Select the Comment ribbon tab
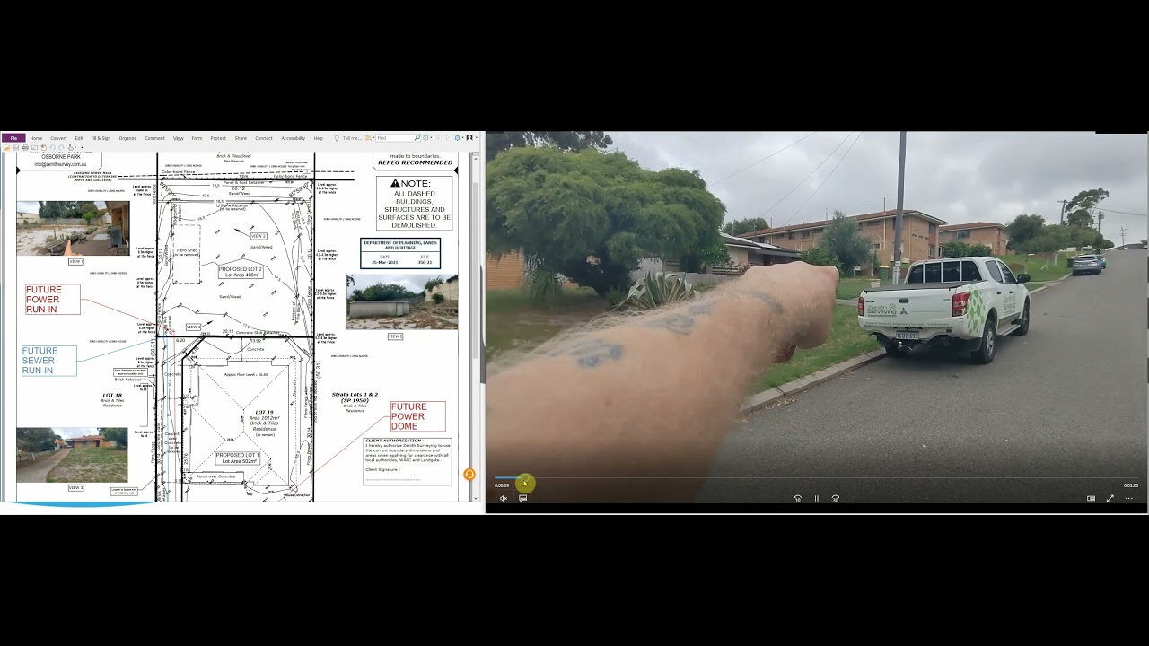This screenshot has width=1149, height=646. click(154, 138)
